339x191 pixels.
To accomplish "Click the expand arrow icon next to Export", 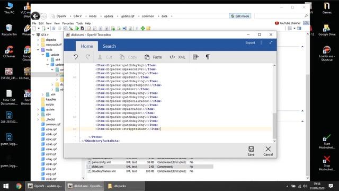I will point(271,42).
